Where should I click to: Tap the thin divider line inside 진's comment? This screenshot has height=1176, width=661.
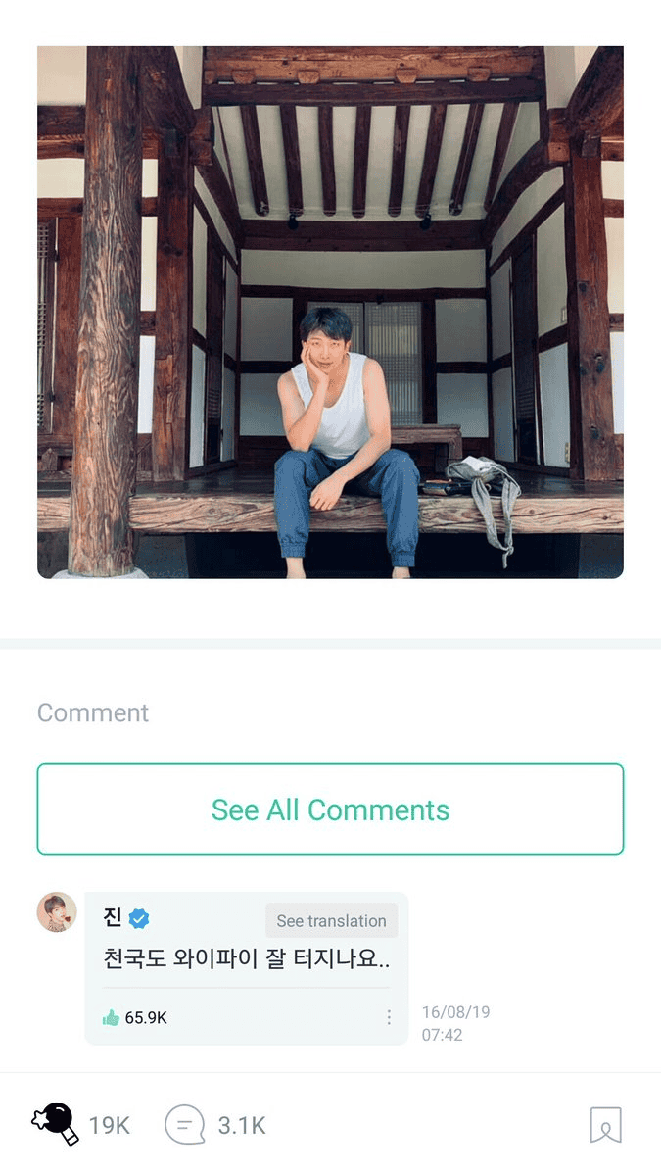pos(247,988)
